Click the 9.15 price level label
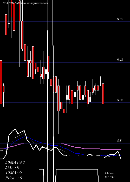Viewport: 130px width, 182px height. (x=120, y=60)
